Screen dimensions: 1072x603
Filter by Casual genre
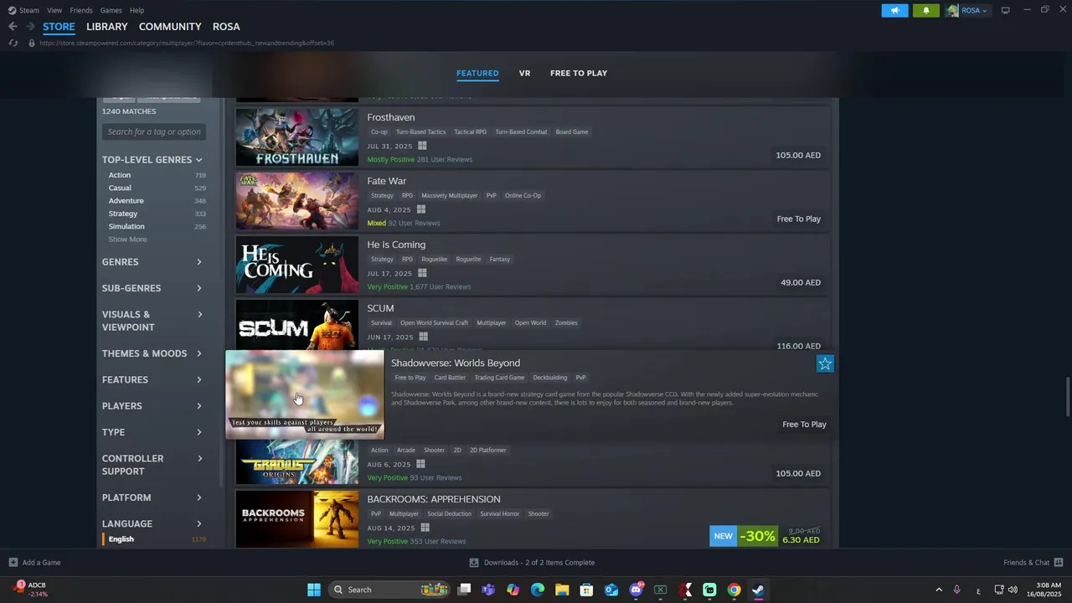(x=120, y=188)
